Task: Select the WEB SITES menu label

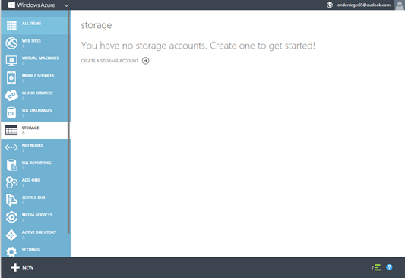Action: 31,41
